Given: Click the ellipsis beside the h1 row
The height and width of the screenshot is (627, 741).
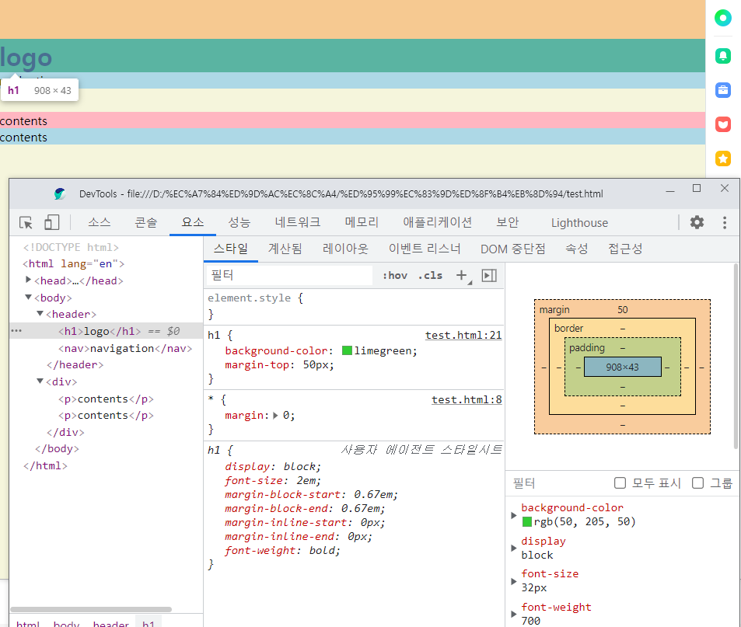Looking at the screenshot, I should (x=16, y=330).
